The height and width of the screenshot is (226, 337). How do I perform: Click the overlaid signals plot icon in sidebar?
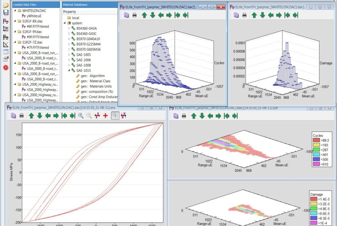click(6, 37)
